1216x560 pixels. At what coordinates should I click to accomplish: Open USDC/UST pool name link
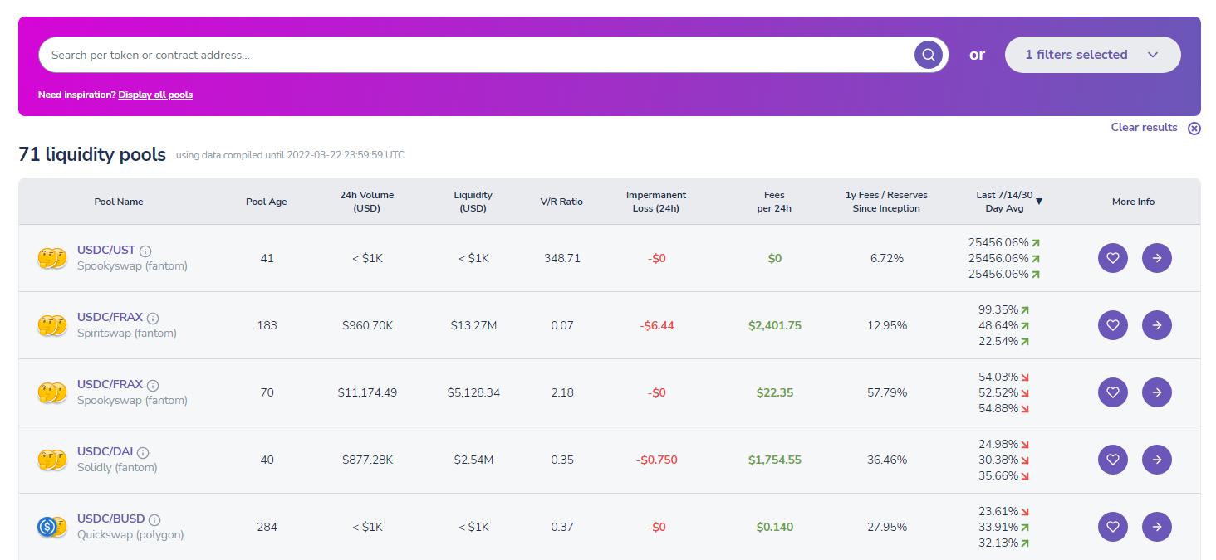point(106,250)
